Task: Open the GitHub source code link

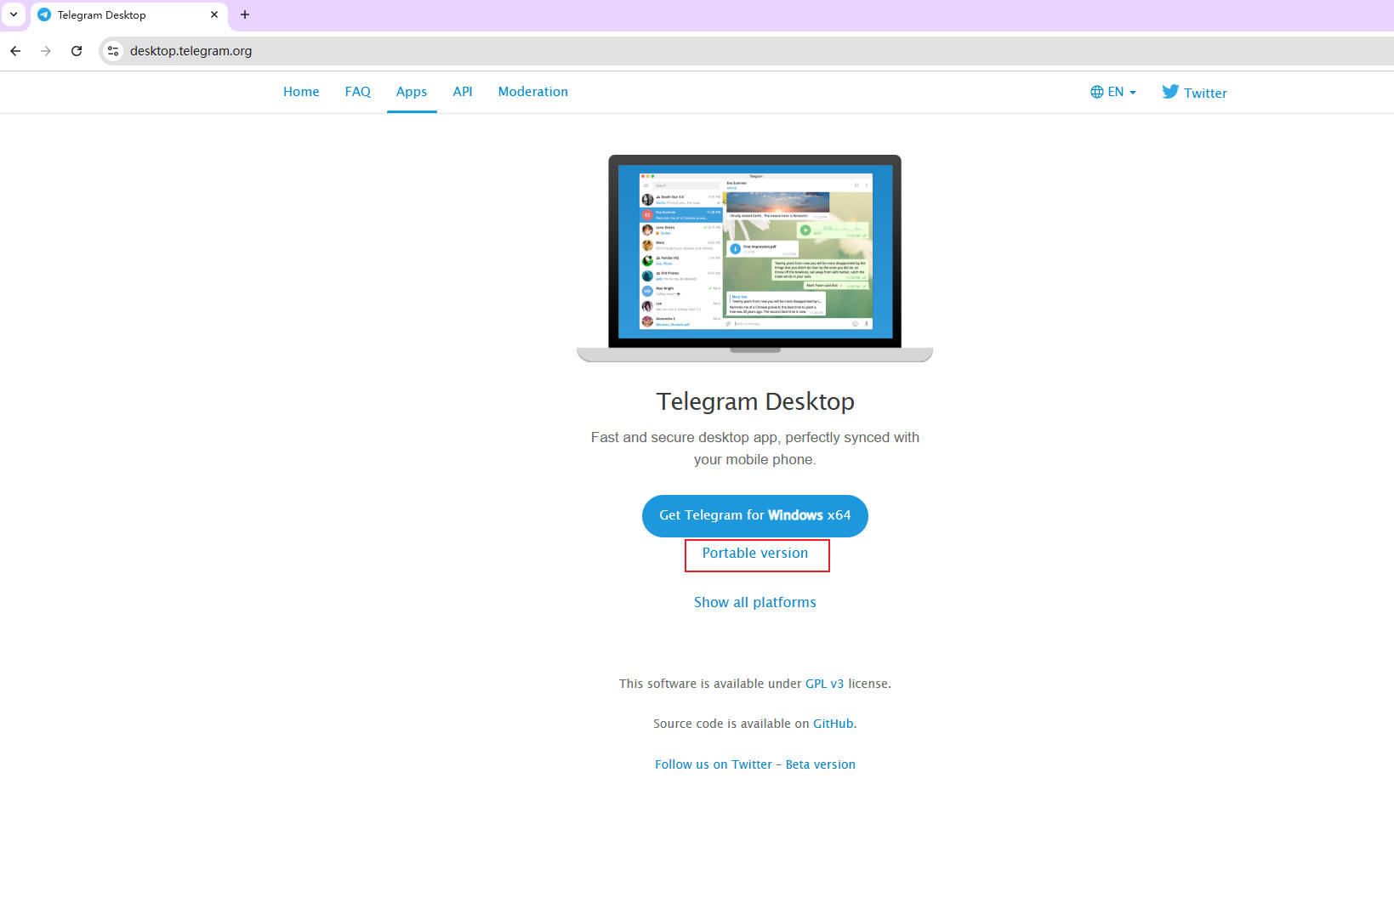Action: pos(834,724)
